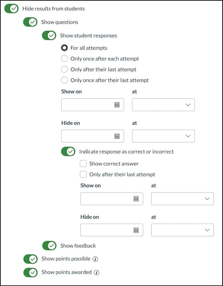This screenshot has width=223, height=286.
Task: Check the Show correct answer checkbox
Action: [83, 164]
